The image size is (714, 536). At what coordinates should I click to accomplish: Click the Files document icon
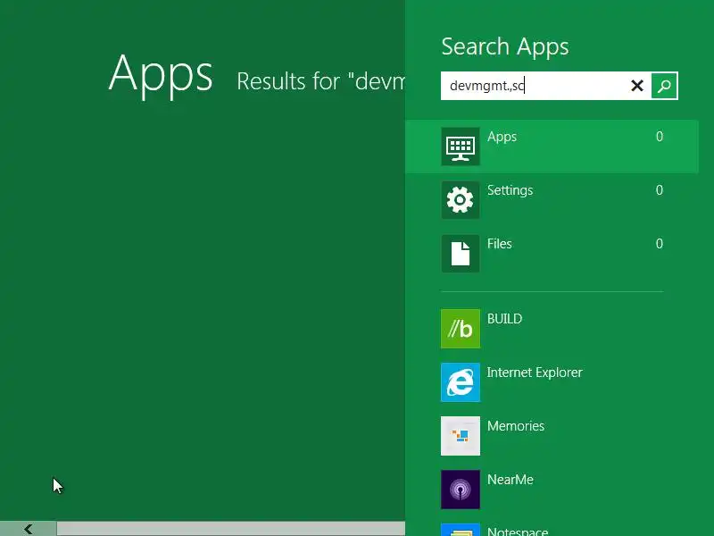(460, 254)
